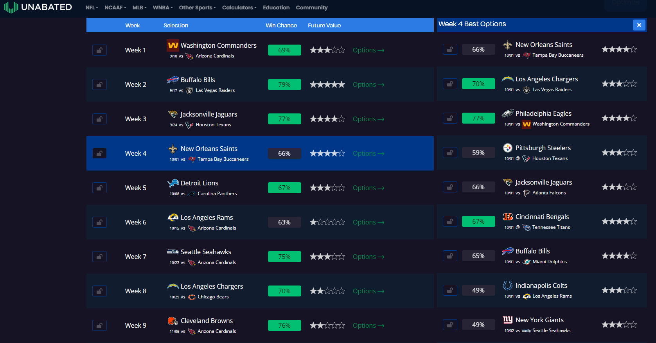
Task: Toggle the lock for Week 3
Action: [x=99, y=119]
